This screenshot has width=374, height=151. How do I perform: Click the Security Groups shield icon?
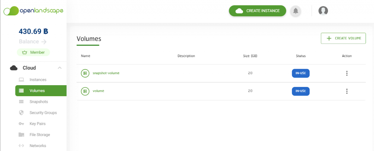(x=21, y=113)
